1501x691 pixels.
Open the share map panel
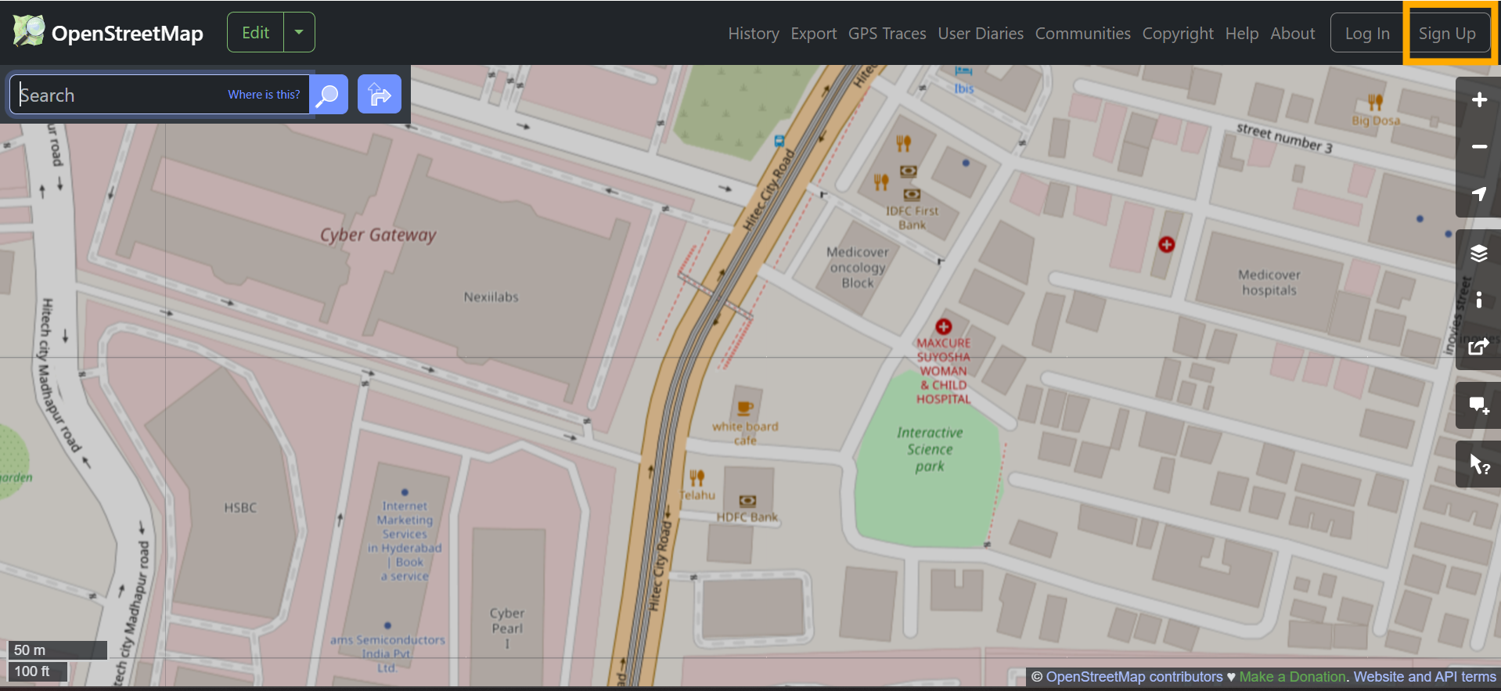1478,347
